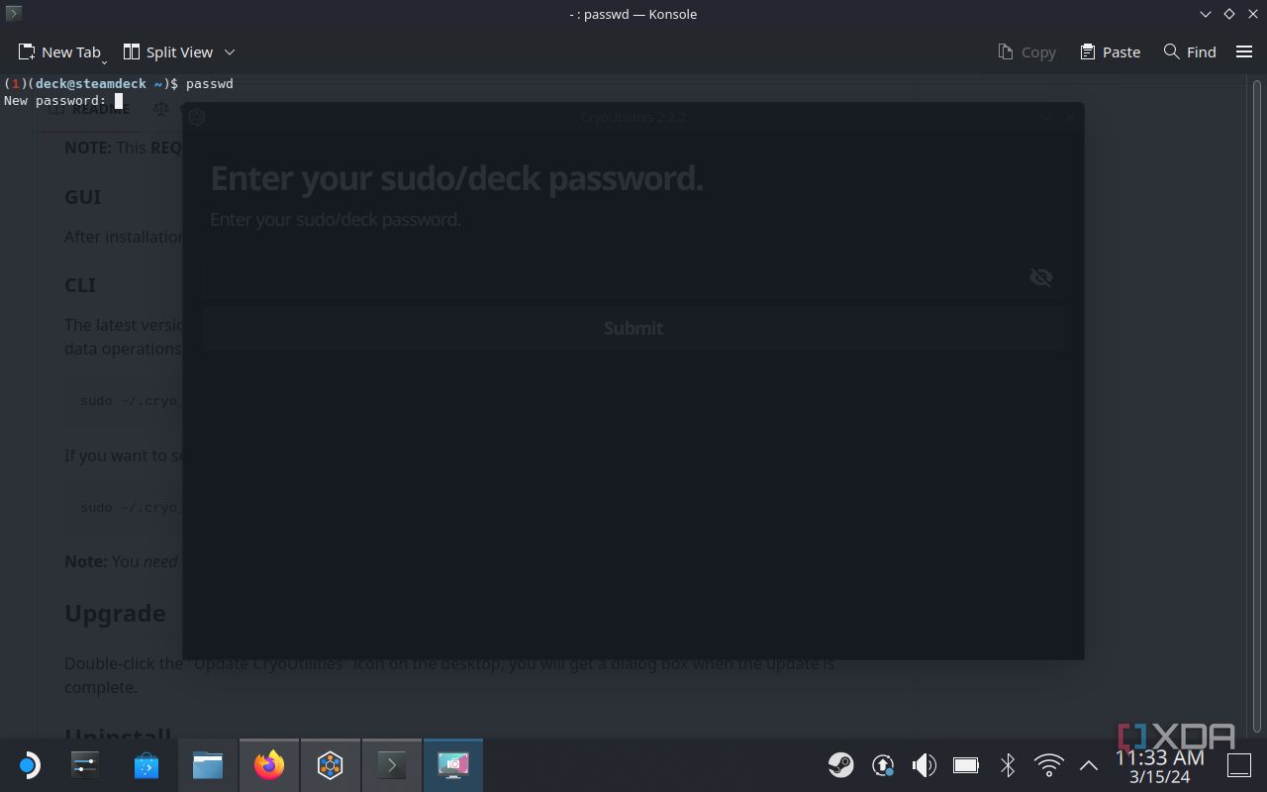Image resolution: width=1267 pixels, height=792 pixels.
Task: Select the Firefox window from the taskbar
Action: 268,764
